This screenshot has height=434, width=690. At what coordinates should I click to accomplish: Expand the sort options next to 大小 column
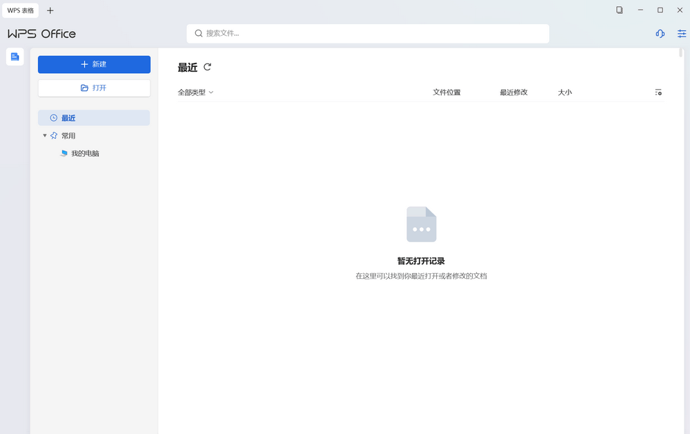click(x=564, y=92)
